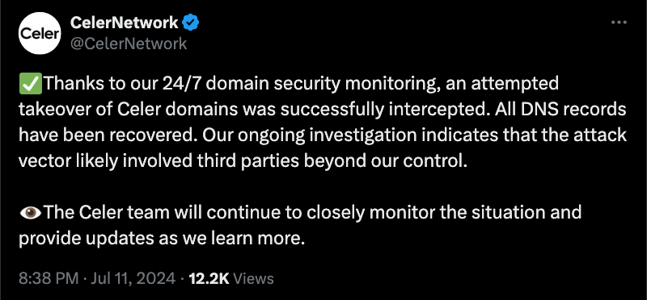Image resolution: width=647 pixels, height=300 pixels.
Task: Click the text 'provide updates as we learn more'
Action: [162, 239]
